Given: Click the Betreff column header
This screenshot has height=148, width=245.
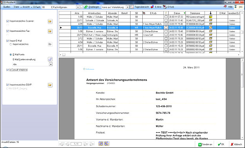Looking at the screenshot, I should tap(124, 13).
